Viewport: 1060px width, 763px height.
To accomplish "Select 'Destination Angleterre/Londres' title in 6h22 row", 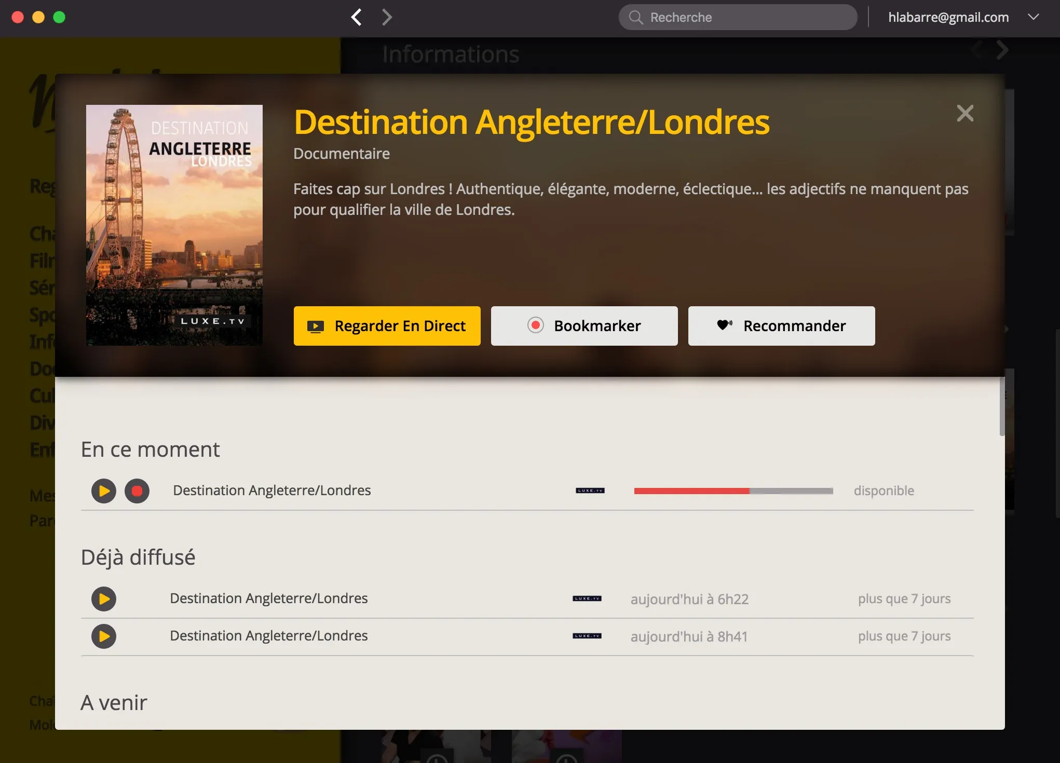I will click(x=269, y=598).
